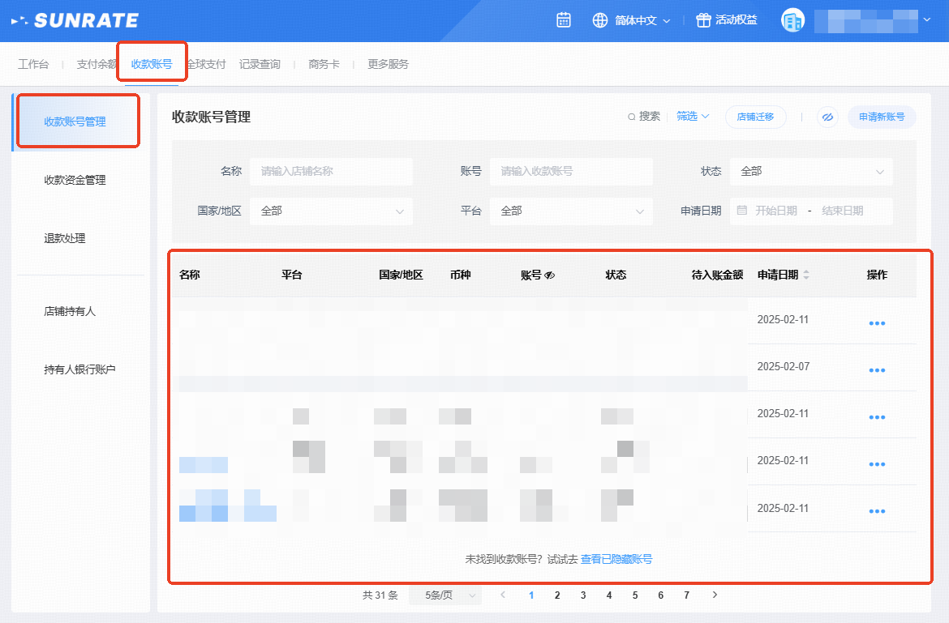Screen dimensions: 949x623
Task: Click the company avatar icon
Action: tap(792, 21)
